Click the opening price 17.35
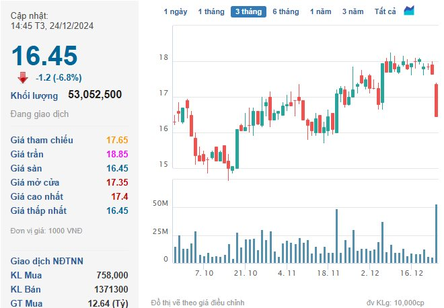Viewport: 444px width, 308px height. click(117, 183)
